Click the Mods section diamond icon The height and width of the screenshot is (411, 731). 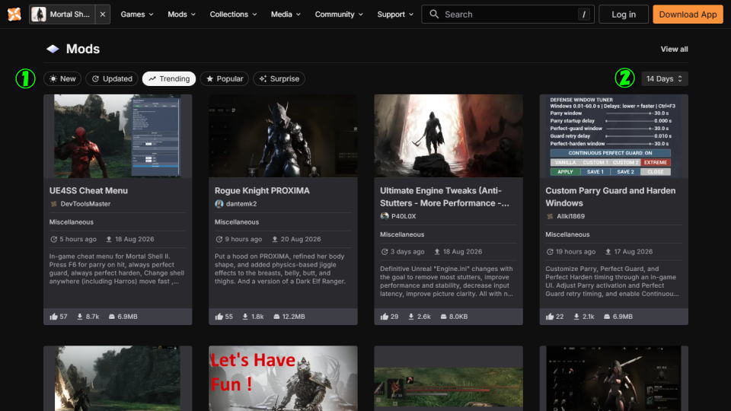[x=53, y=49]
